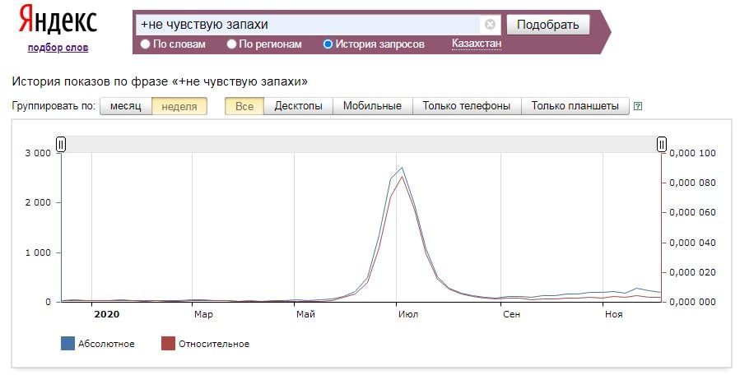Click the 'Сен' axis label

(512, 314)
